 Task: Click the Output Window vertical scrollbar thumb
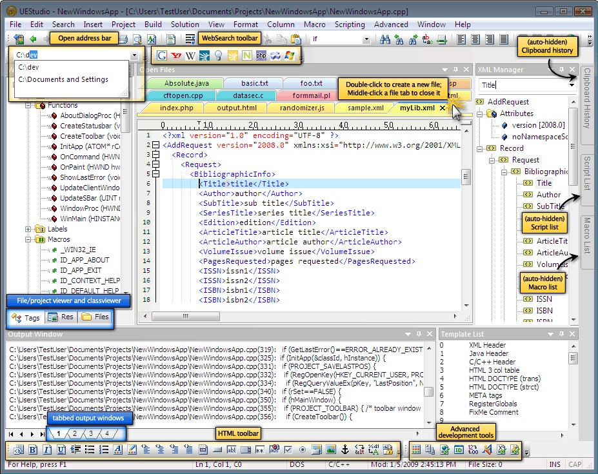[x=429, y=392]
